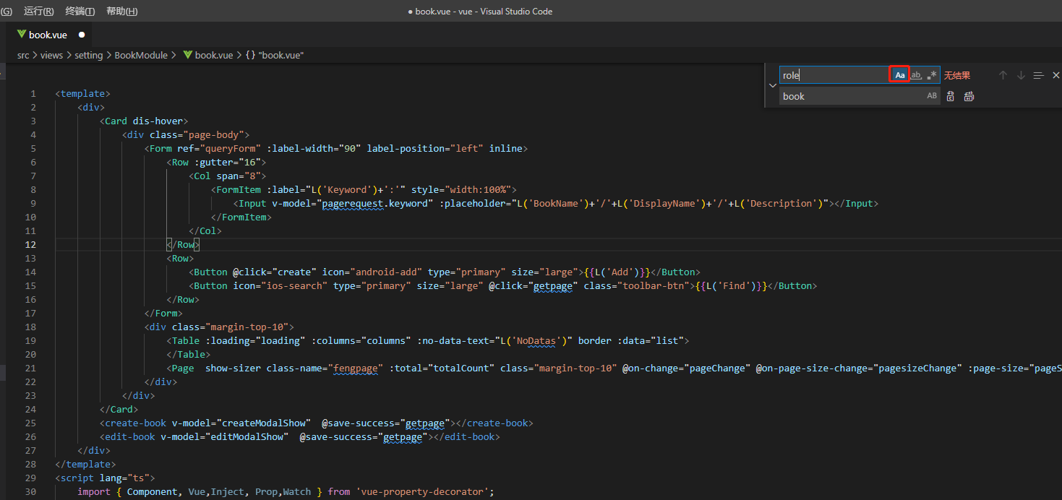Viewport: 1062px width, 500px height.
Task: Click the replace input containing "book"
Action: [x=851, y=96]
